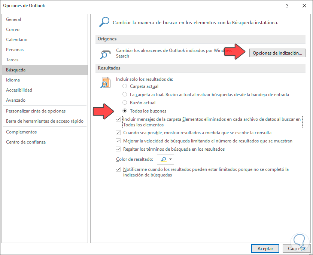Disable Mejorar la velocidad de búsqueda option
313x255 pixels.
[118, 141]
